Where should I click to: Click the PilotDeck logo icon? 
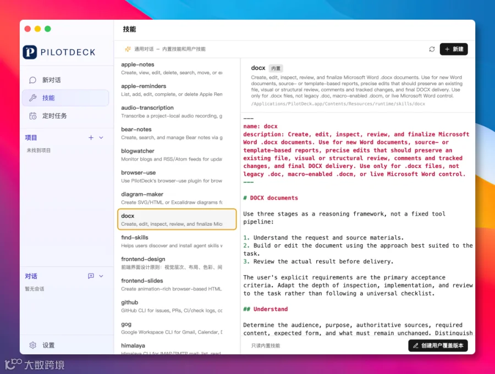[30, 52]
